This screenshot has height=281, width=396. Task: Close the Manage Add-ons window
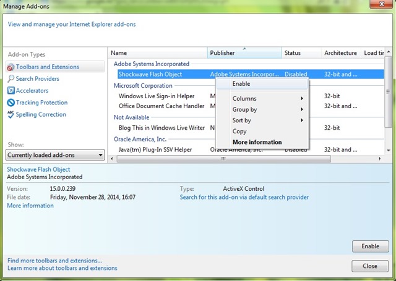[x=383, y=6]
